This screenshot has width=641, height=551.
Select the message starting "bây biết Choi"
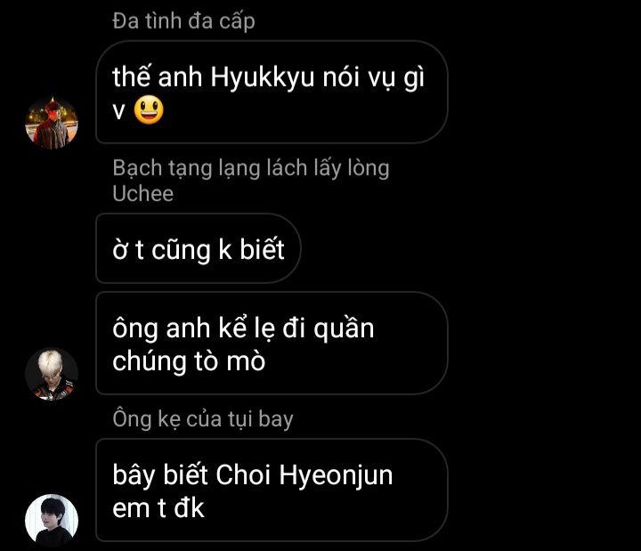coord(272,490)
